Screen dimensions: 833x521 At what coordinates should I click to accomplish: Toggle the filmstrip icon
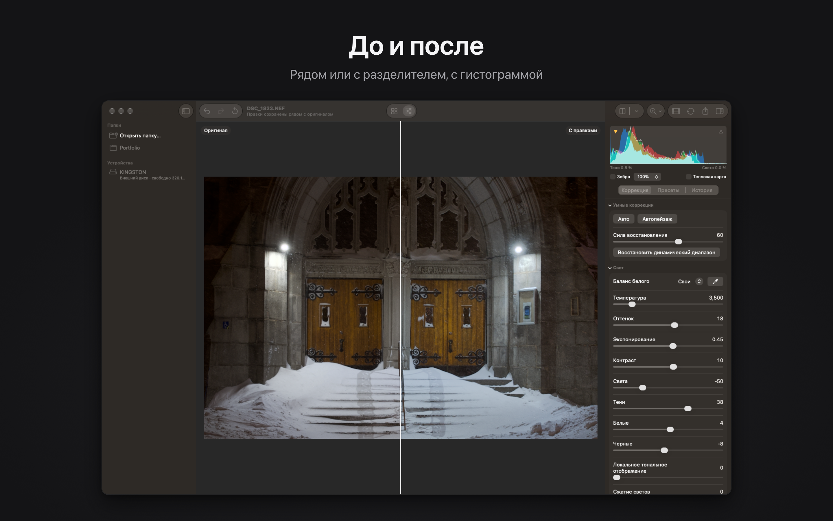[676, 111]
